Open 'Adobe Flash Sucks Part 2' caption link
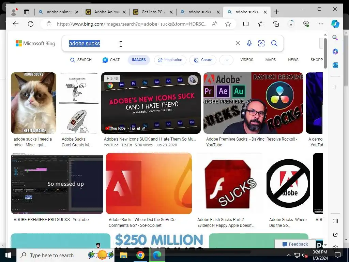This screenshot has width=349, height=262. click(226, 222)
